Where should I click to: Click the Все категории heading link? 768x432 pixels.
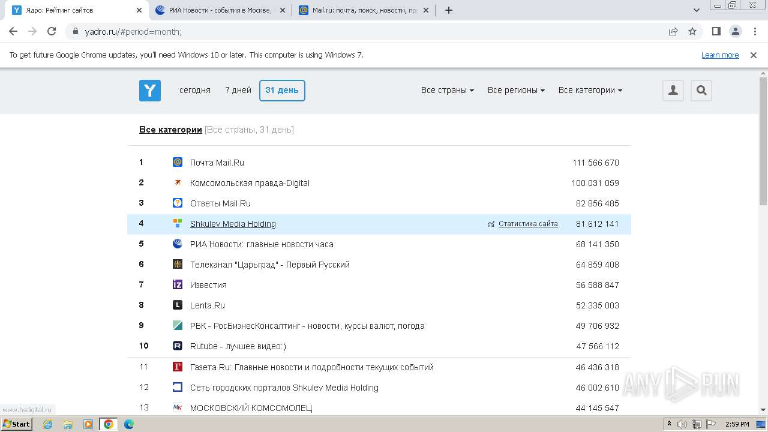[170, 130]
